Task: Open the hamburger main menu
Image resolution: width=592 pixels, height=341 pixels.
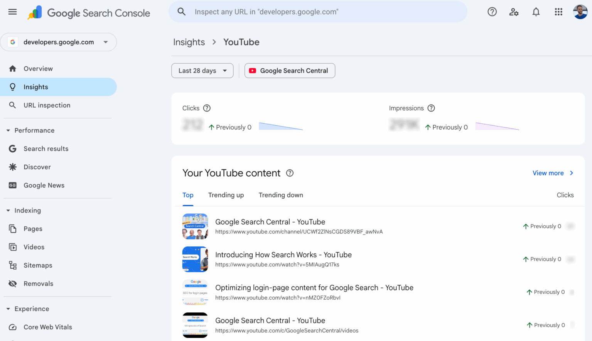Action: point(12,12)
